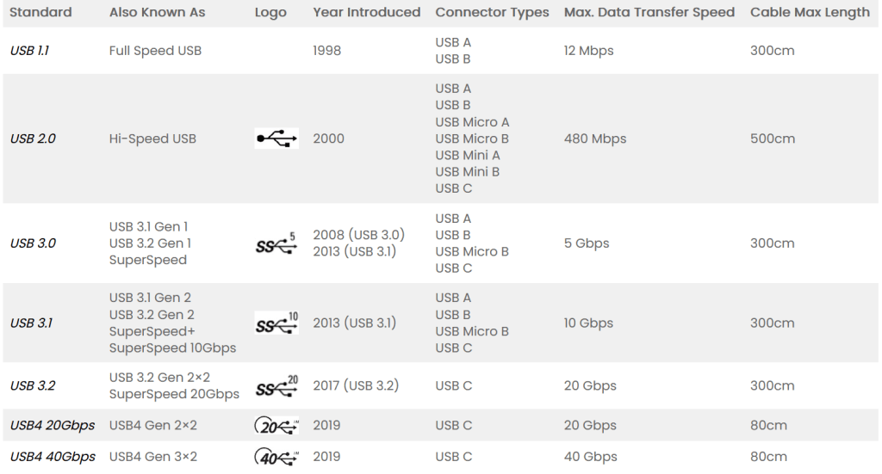Screen dimensions: 882x474
Task: Click the Year Introduced column header
Action: click(366, 13)
